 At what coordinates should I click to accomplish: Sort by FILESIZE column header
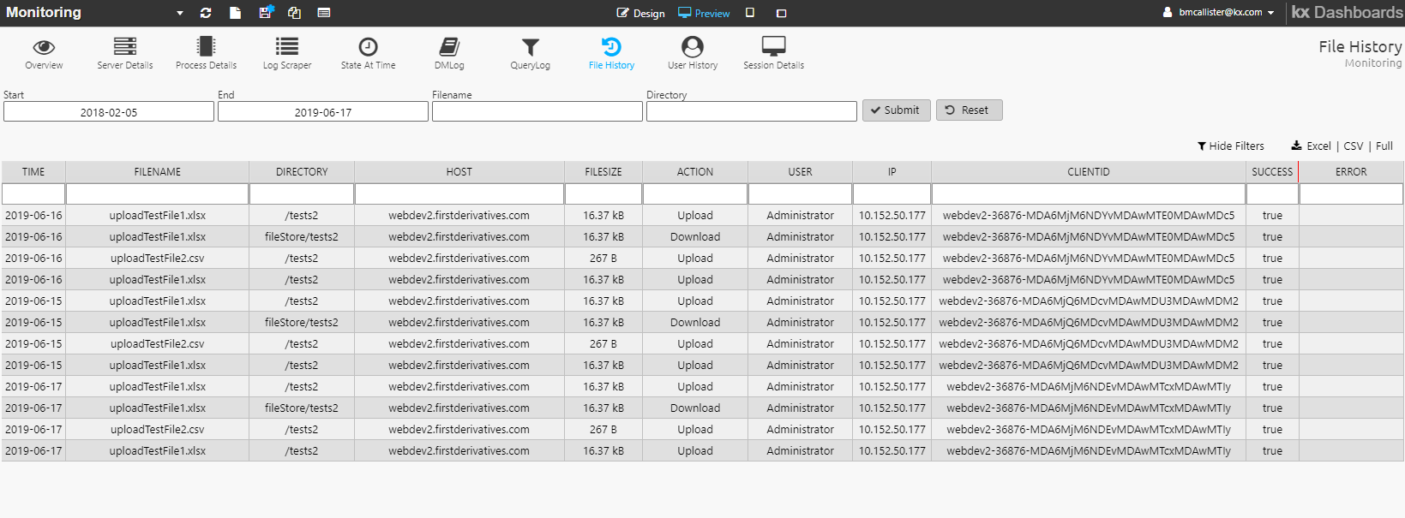pyautogui.click(x=603, y=172)
